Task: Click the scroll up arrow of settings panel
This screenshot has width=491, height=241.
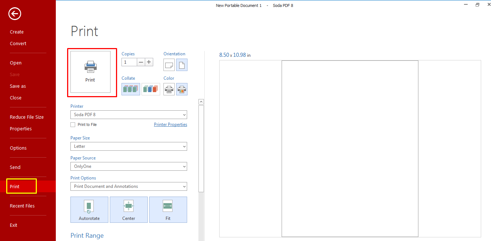Action: [x=201, y=102]
